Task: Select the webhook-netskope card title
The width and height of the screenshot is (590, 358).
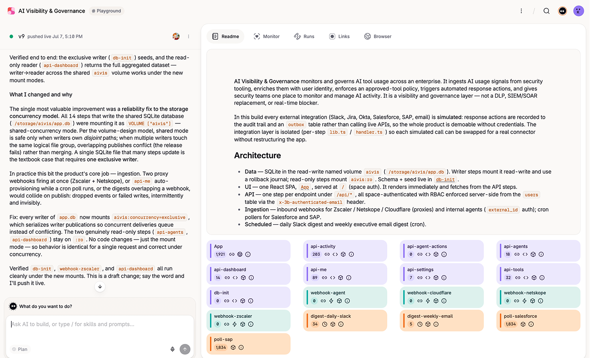Action: point(525,293)
